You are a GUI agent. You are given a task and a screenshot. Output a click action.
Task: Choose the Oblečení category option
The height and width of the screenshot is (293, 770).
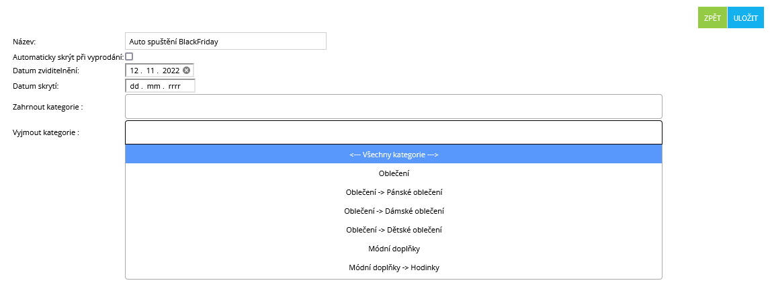(x=394, y=173)
